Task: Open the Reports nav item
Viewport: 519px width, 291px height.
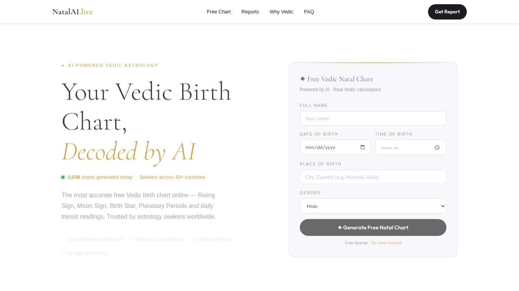Action: click(250, 12)
